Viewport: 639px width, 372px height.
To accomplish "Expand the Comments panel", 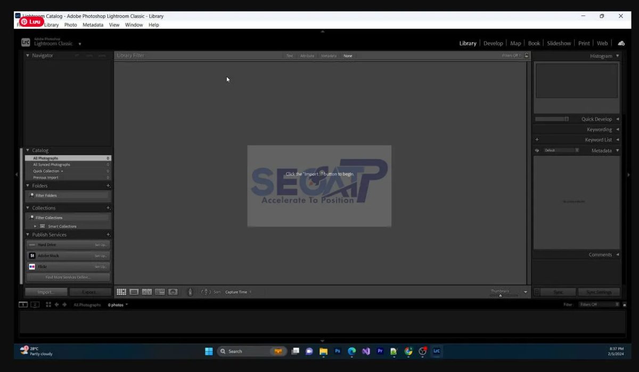I will (x=618, y=255).
